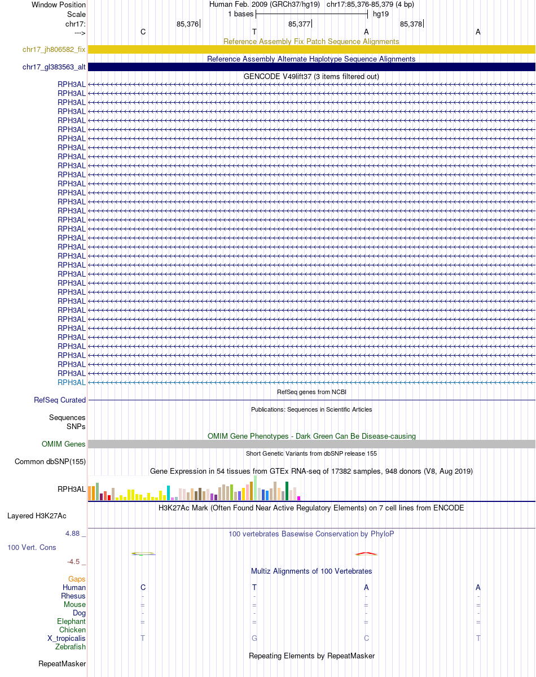The height and width of the screenshot is (677, 536).
Task: Click the X_tropicalis species row label
Action: pyautogui.click(x=67, y=639)
